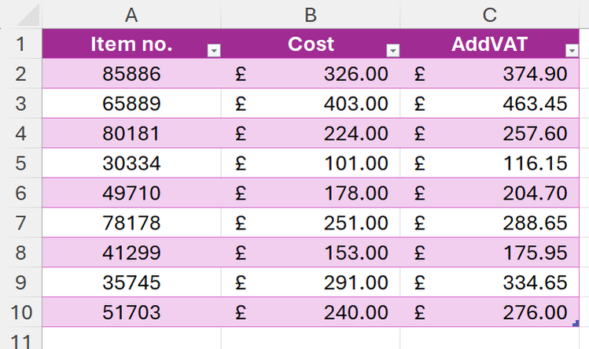
Task: Select cell with item number 85886
Action: tap(131, 74)
